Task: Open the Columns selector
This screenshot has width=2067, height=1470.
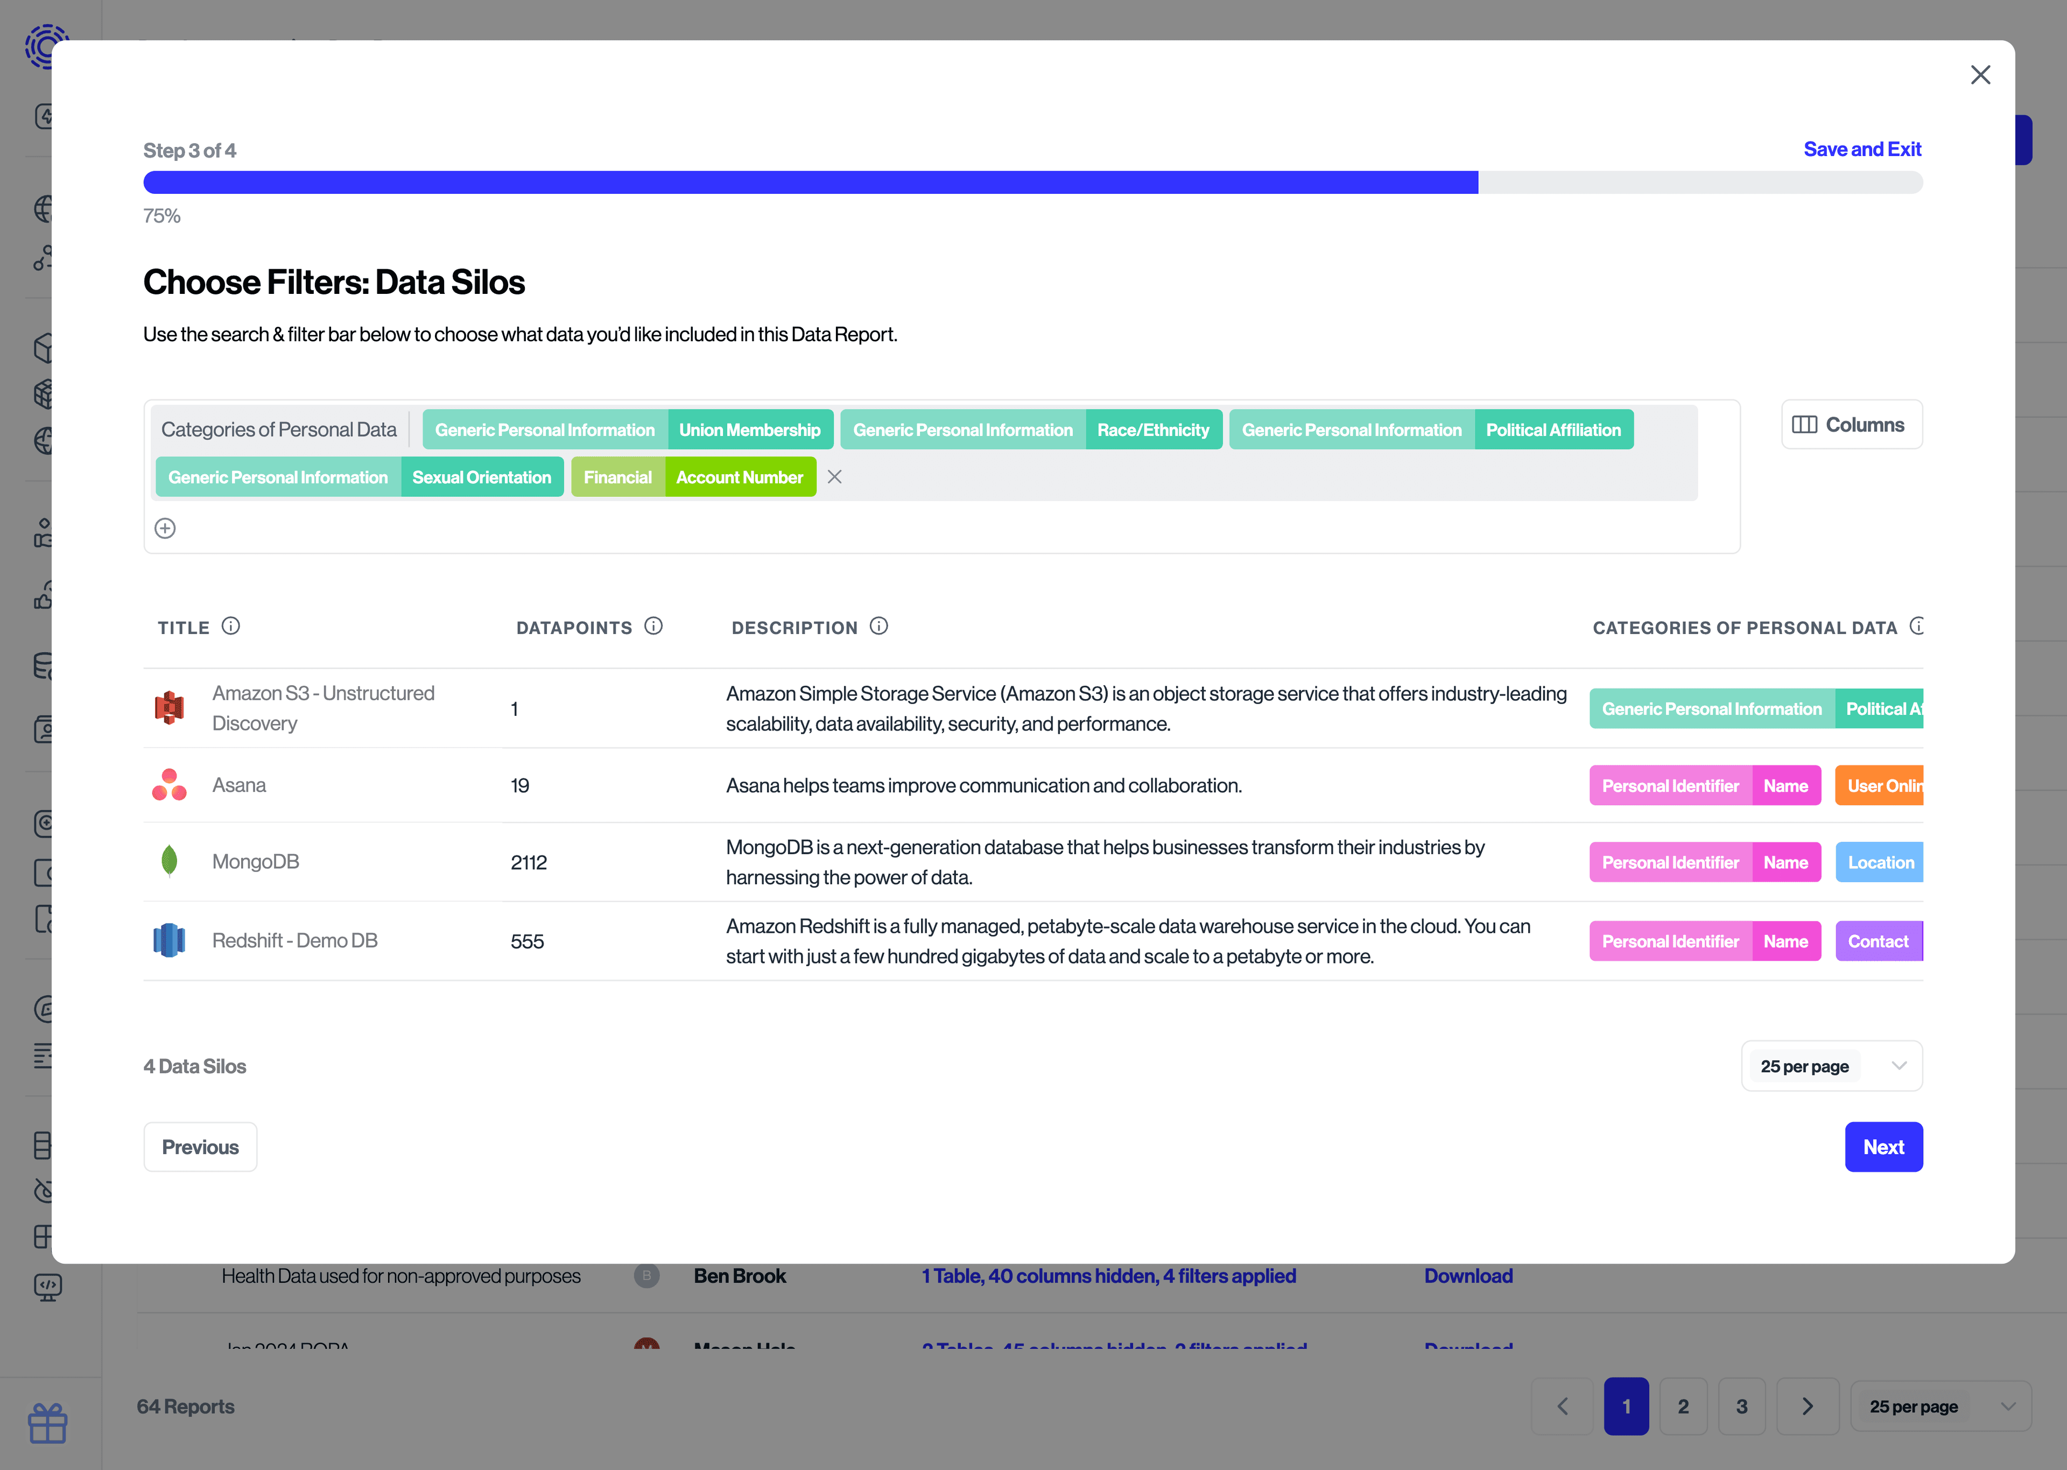Action: coord(1852,424)
